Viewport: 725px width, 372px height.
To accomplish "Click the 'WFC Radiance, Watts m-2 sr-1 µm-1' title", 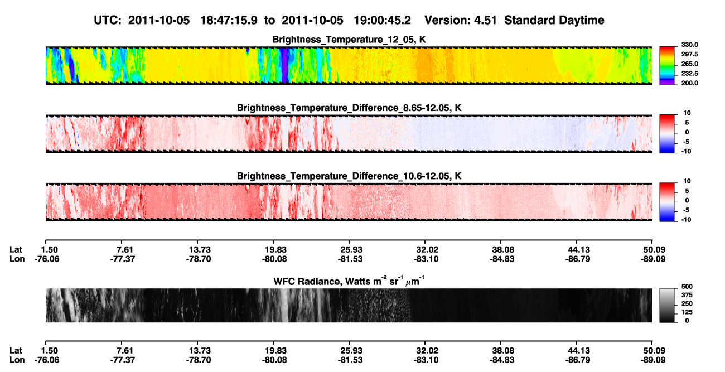I will (349, 281).
